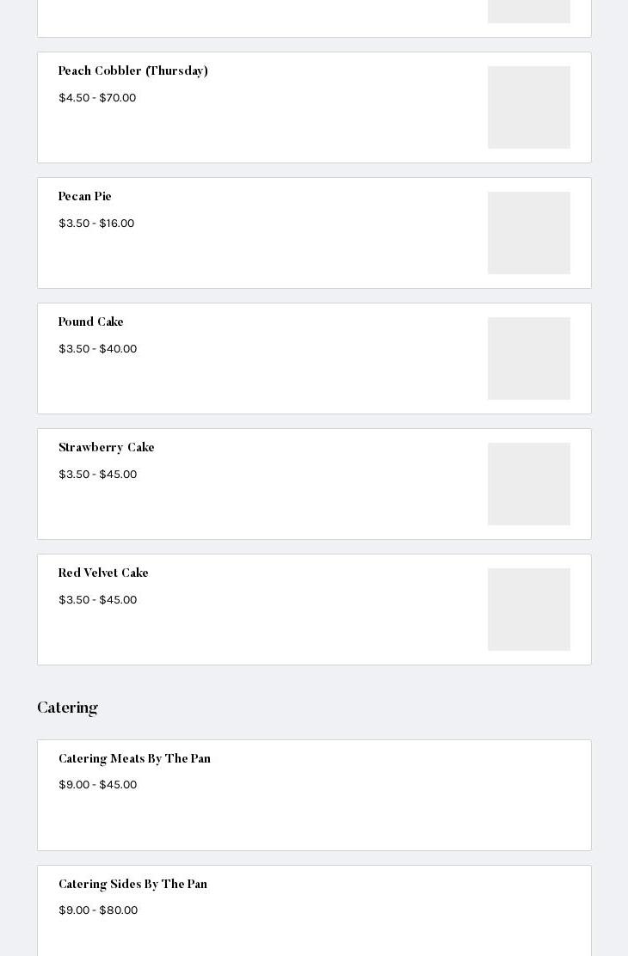This screenshot has width=628, height=956.
Task: Click the Red Velvet Cake image placeholder
Action: [x=528, y=610]
